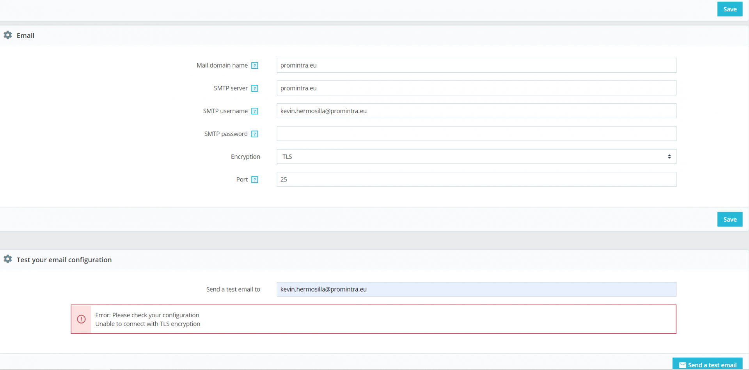Click the gear icon beside Test your email configuration
The image size is (749, 370).
(x=8, y=259)
